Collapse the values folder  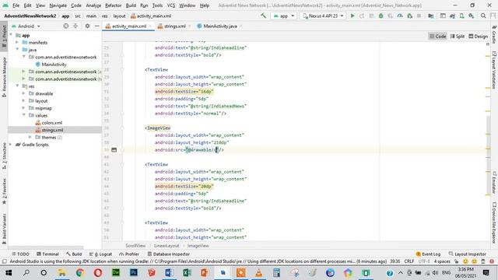(23, 115)
